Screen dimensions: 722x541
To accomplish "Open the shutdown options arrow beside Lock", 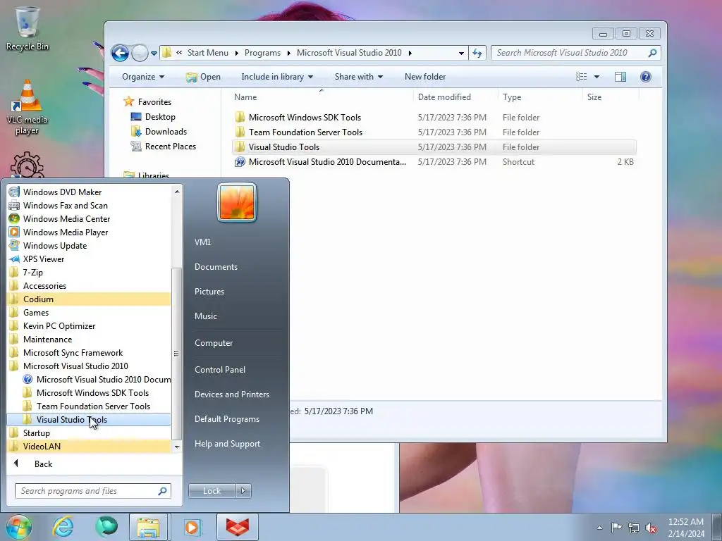I will click(x=243, y=491).
